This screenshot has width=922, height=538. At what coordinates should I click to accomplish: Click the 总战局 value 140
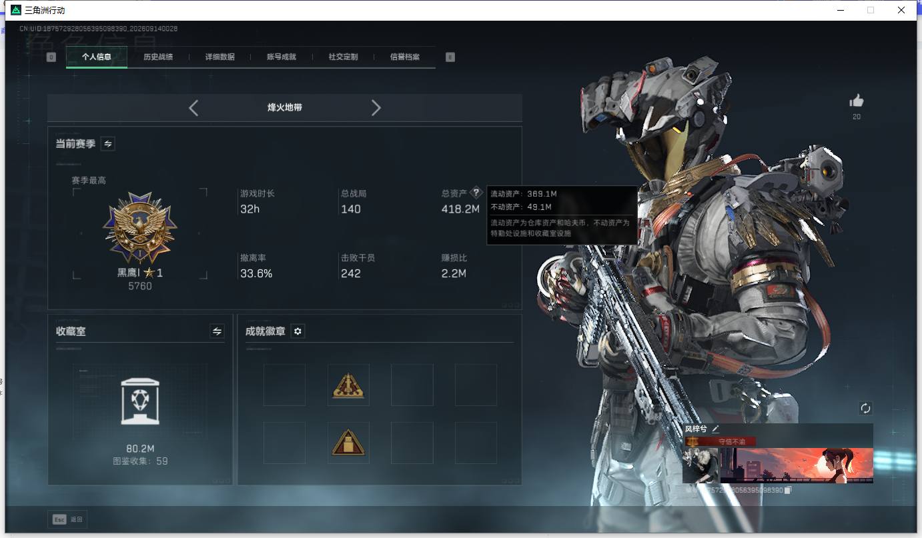pos(351,209)
